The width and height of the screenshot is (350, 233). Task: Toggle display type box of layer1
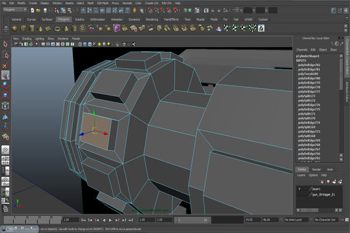click(305, 189)
